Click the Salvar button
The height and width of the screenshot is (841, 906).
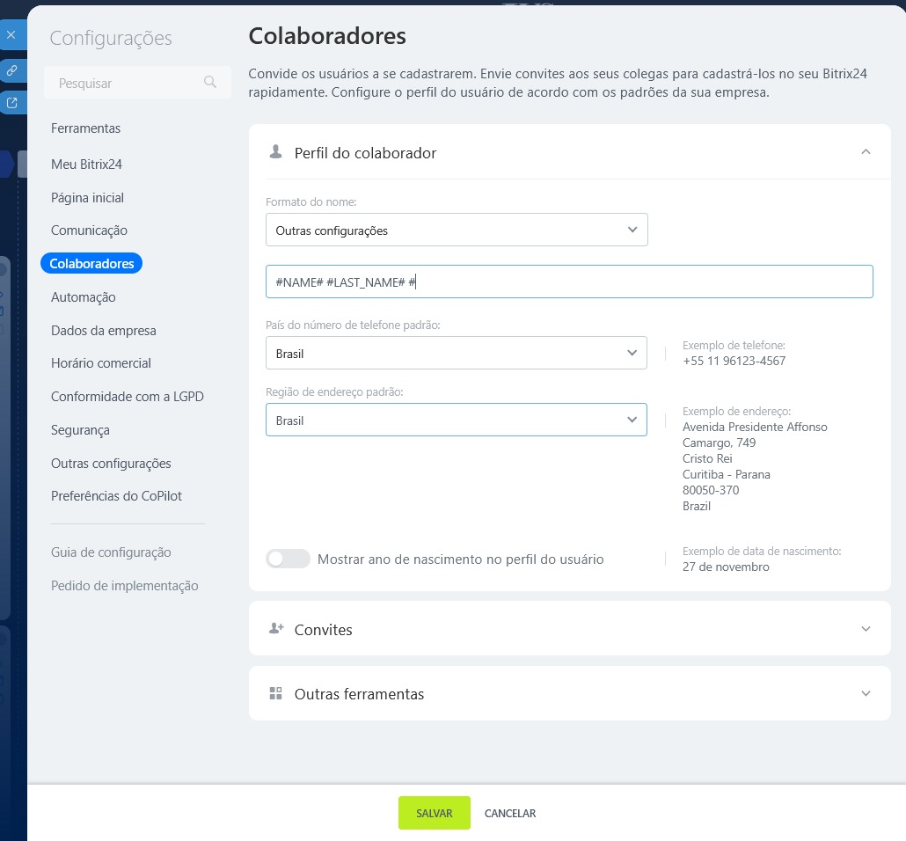click(435, 813)
